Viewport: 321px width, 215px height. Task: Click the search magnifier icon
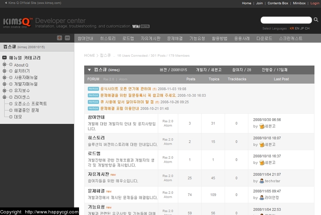316,20
